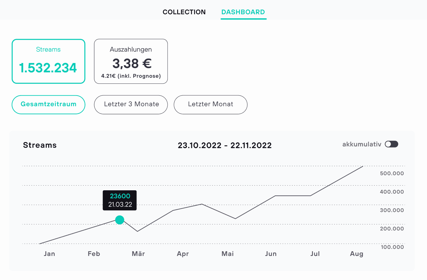
Task: Click the Apr label on the x-axis
Action: click(x=183, y=254)
